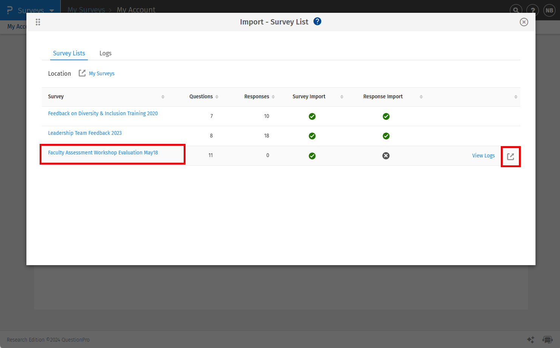
Task: Sort by the Responses column arrows
Action: (273, 97)
